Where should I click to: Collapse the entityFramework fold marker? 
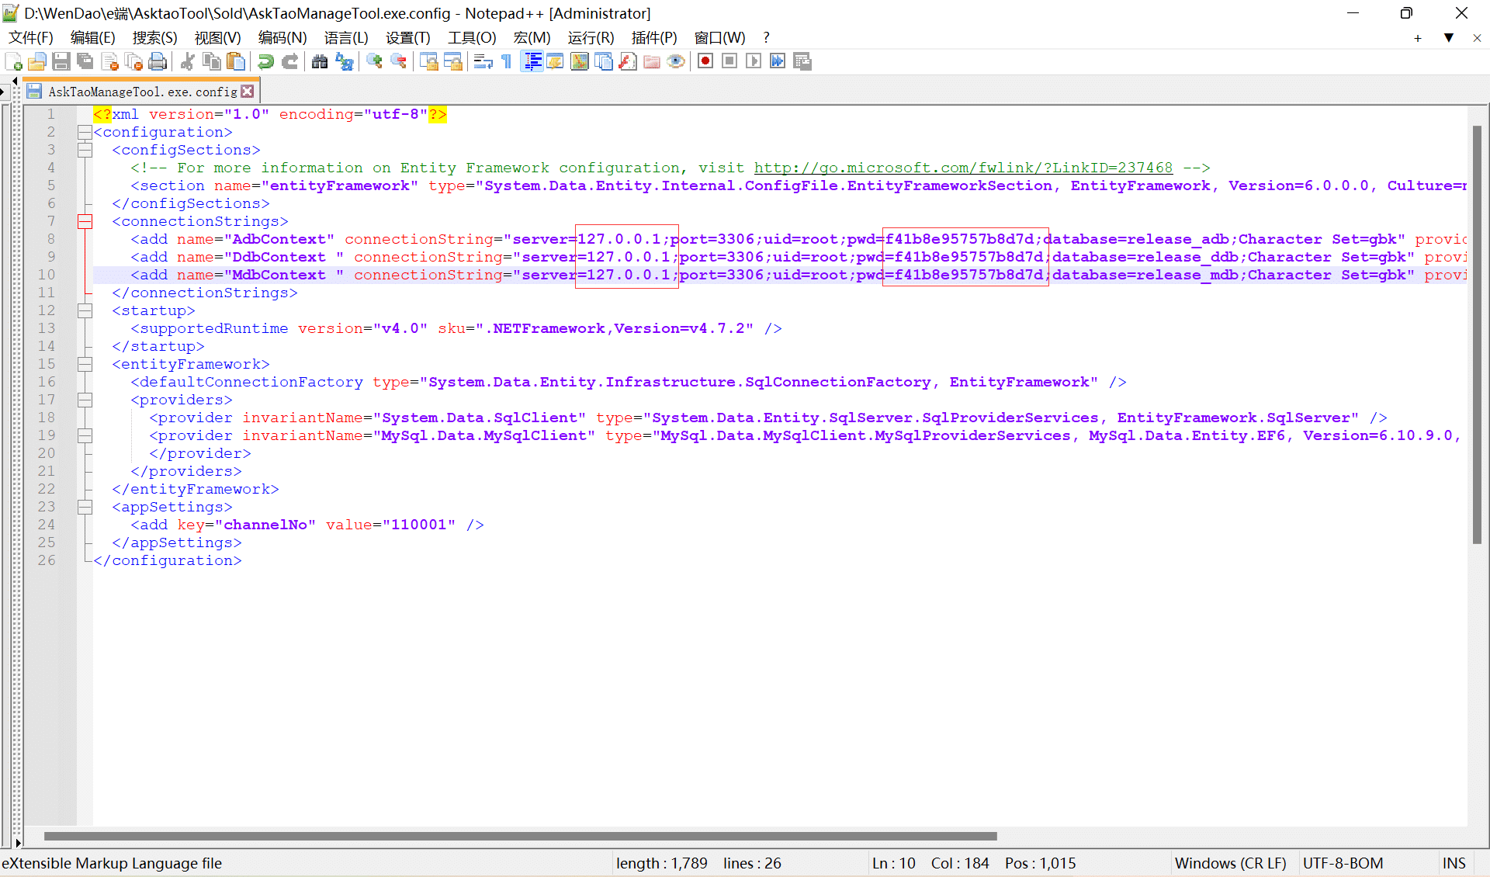coord(85,365)
